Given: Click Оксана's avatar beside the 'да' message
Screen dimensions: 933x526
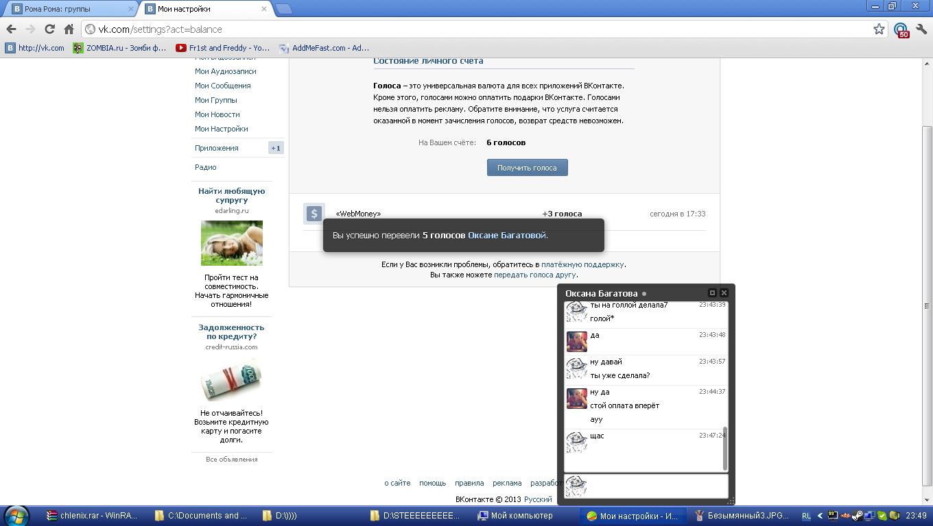Looking at the screenshot, I should pos(576,342).
